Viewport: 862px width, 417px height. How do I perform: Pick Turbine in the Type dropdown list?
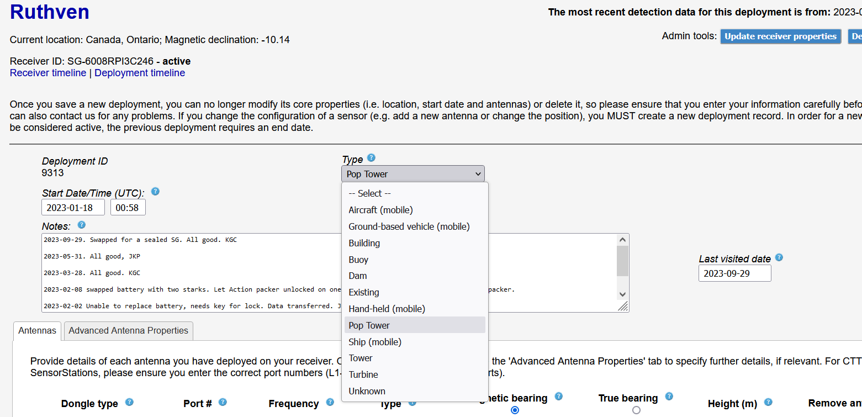click(x=363, y=374)
